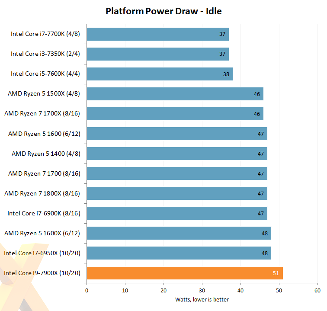Viewport: 327px width, 311px height.
Task: Click the x-axis tick label 0
Action: (x=87, y=291)
